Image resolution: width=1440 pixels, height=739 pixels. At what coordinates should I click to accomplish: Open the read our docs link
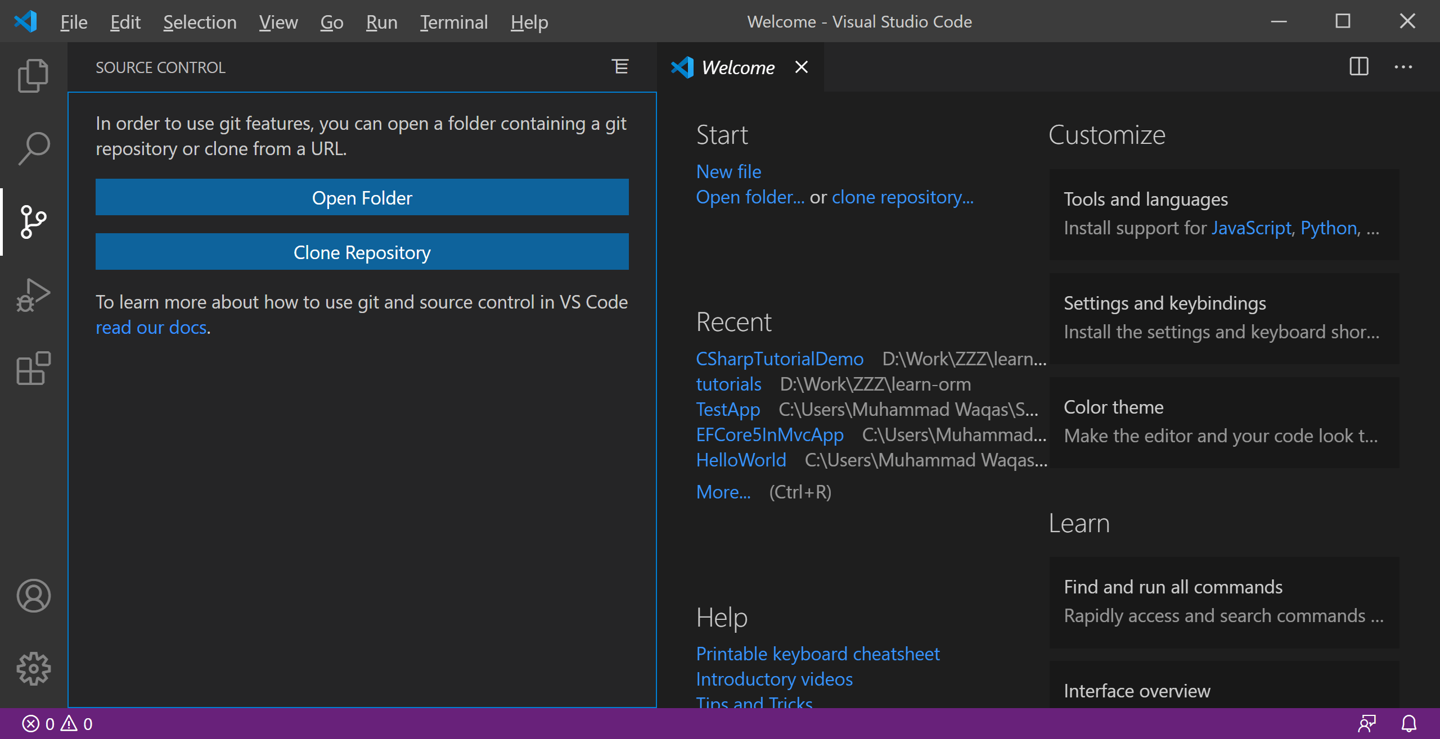coord(151,327)
